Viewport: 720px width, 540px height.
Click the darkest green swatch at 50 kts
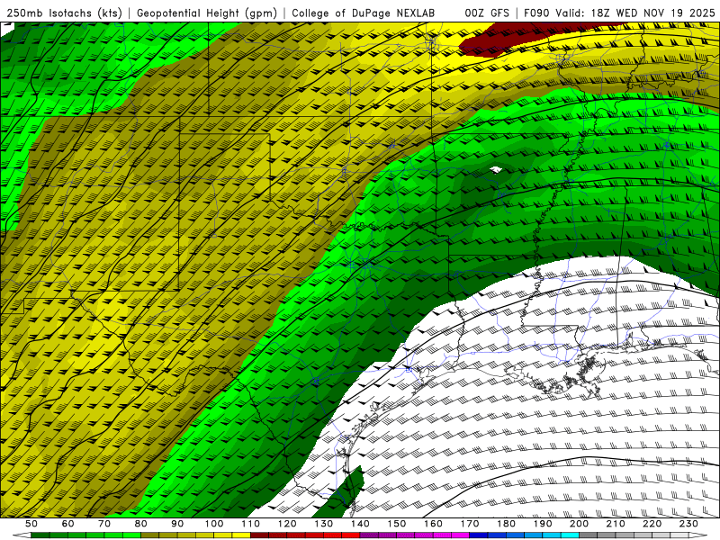coord(40,535)
